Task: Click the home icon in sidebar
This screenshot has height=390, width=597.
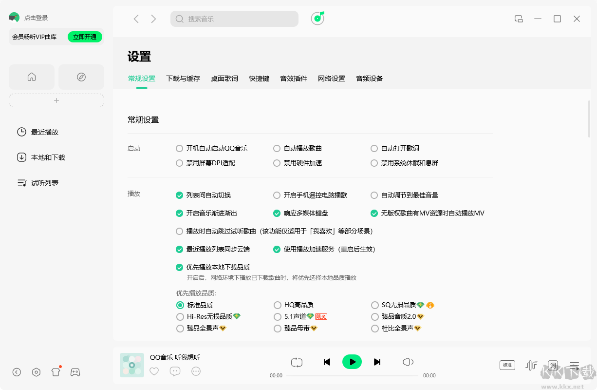Action: (32, 77)
